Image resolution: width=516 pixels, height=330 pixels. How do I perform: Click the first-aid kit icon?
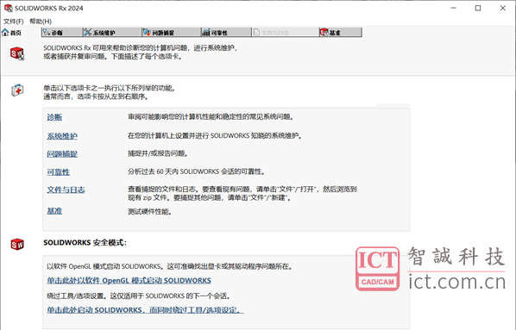(17, 90)
